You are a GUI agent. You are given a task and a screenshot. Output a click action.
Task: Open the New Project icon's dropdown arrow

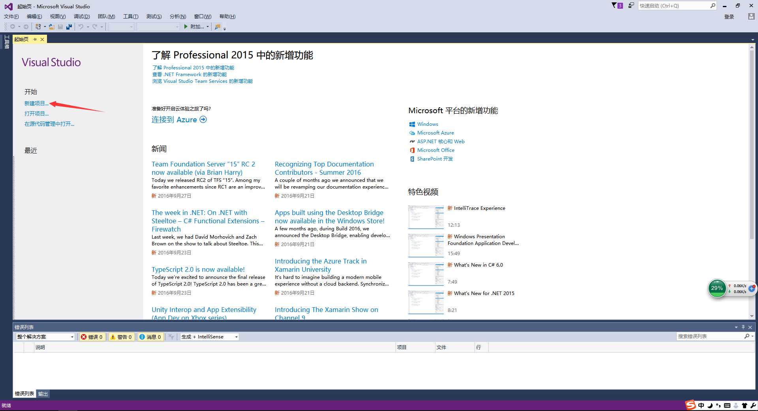pyautogui.click(x=45, y=27)
